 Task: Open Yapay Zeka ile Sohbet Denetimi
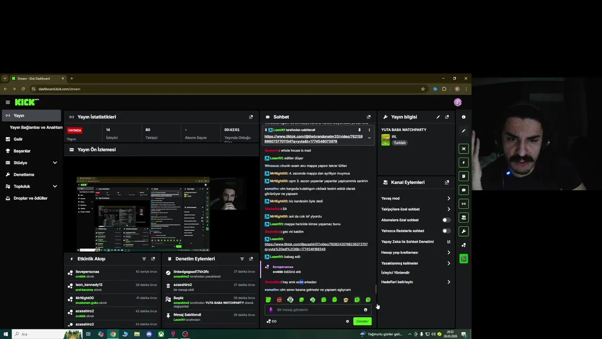click(416, 242)
